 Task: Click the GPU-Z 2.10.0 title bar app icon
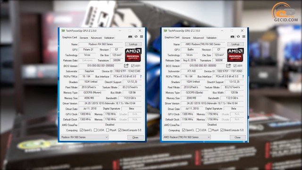pyautogui.click(x=165, y=31)
